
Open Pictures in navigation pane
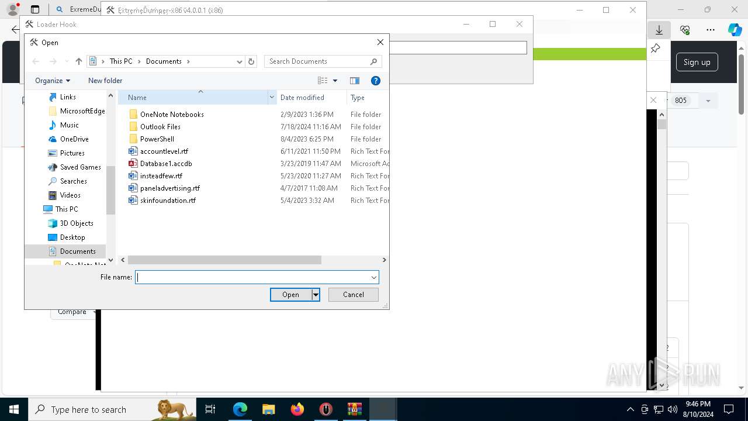pyautogui.click(x=72, y=153)
